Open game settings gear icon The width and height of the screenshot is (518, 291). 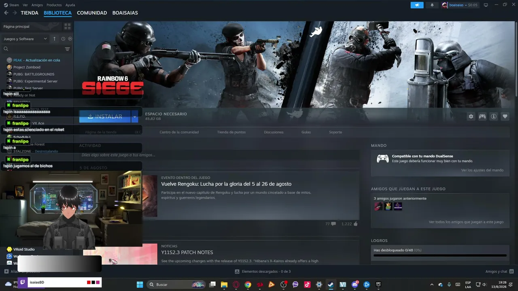(471, 116)
